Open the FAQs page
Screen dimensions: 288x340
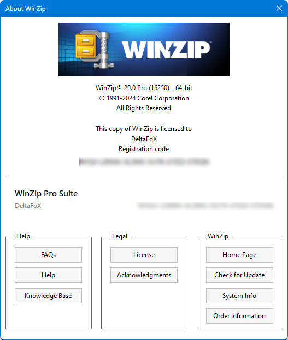(48, 255)
